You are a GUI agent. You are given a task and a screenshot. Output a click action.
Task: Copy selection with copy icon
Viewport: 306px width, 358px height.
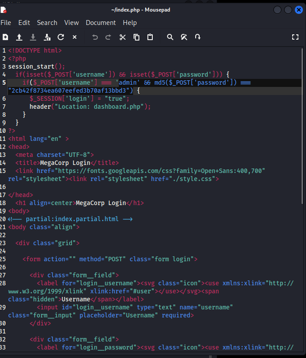137,37
